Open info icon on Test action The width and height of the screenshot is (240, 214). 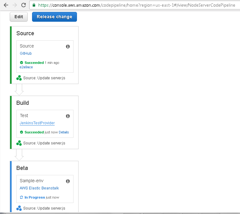[x=68, y=116]
